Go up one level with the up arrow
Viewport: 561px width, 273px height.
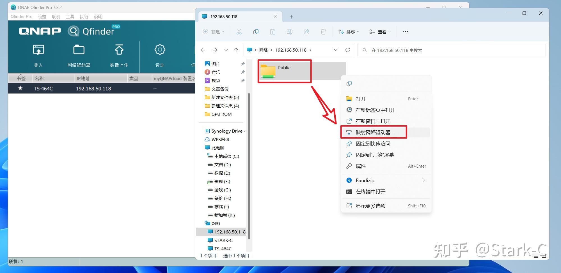236,50
